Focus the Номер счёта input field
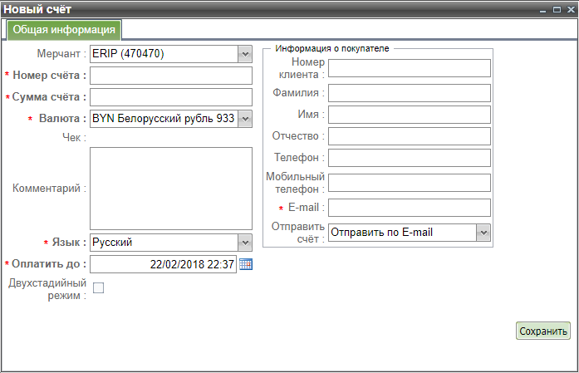 (x=170, y=76)
